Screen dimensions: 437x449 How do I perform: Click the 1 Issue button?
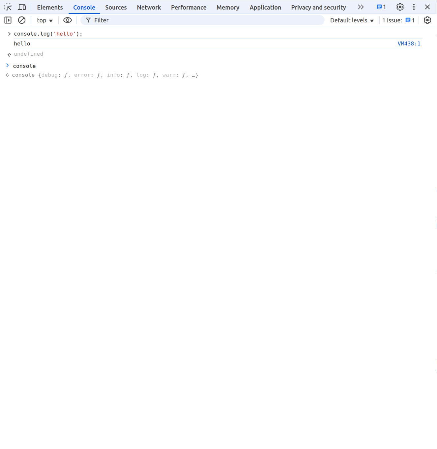point(398,20)
